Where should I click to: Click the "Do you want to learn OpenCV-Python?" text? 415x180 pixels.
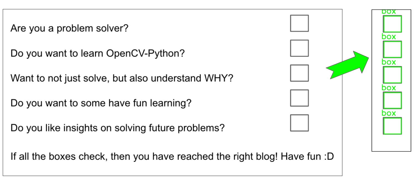coord(97,53)
